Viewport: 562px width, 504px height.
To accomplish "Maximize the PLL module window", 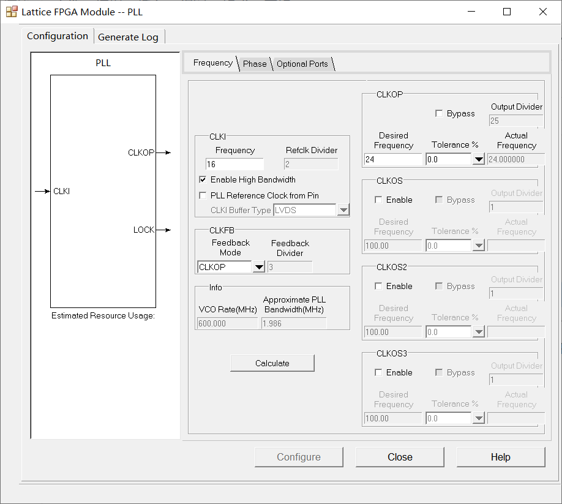I will 507,12.
